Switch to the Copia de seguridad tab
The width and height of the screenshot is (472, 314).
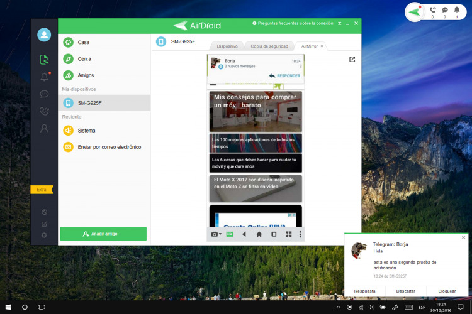[x=269, y=46]
